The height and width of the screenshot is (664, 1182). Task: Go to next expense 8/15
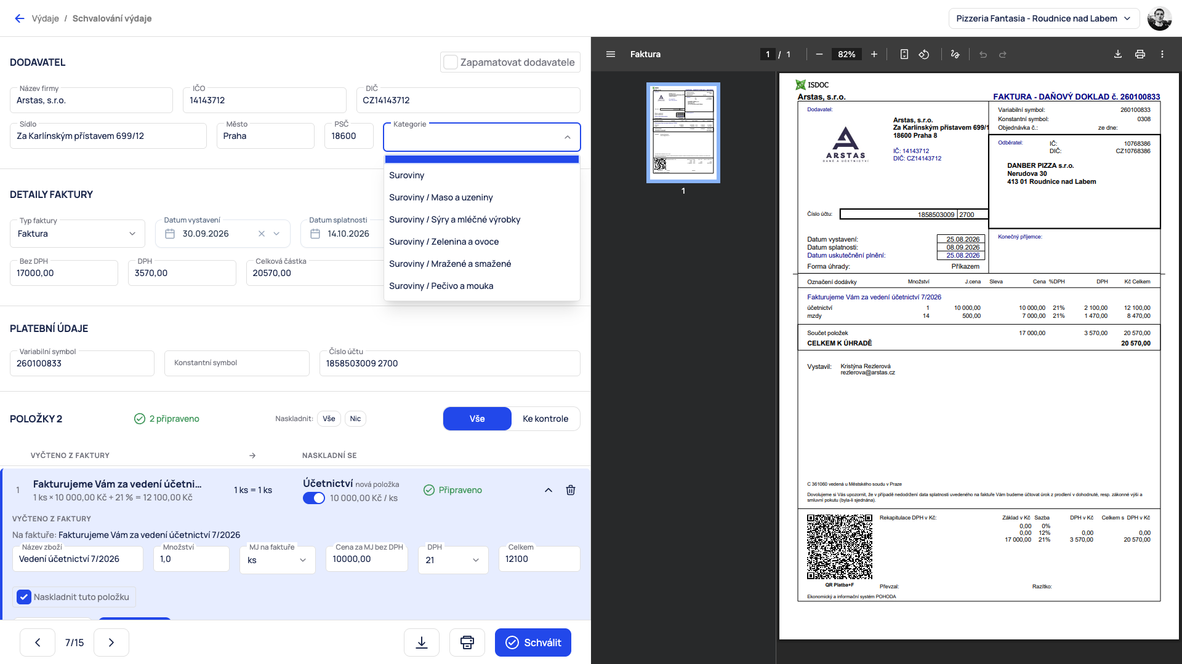click(111, 642)
